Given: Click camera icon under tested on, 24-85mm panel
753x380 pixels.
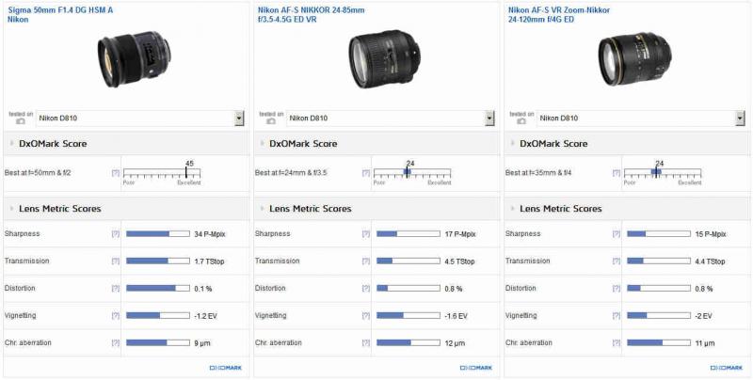Looking at the screenshot, I should click(271, 122).
